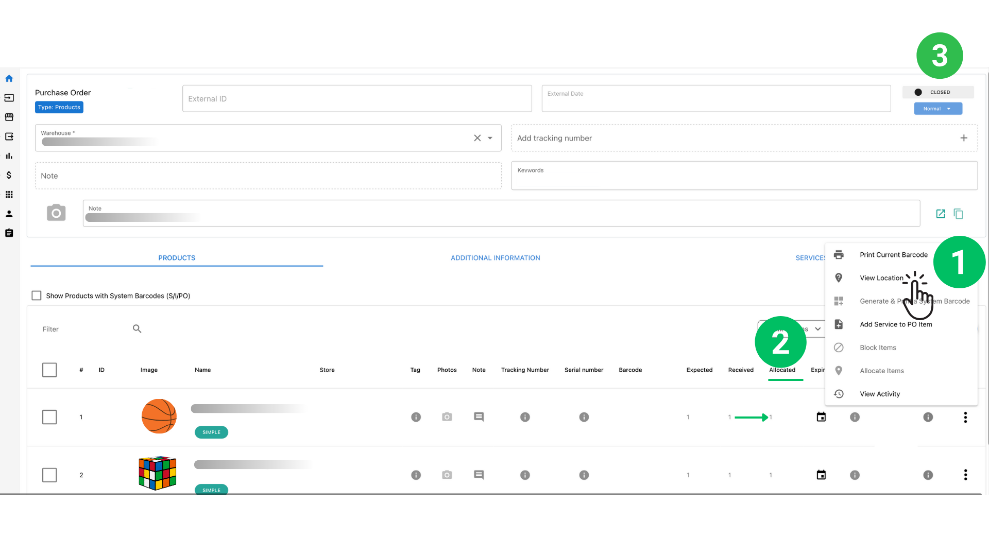Check the select-all header checkbox
This screenshot has width=989, height=556.
click(49, 370)
